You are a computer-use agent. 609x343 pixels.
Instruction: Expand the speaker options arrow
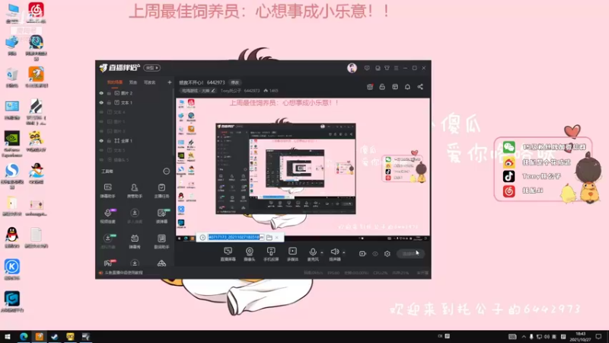coord(344,252)
